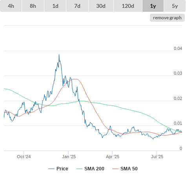This screenshot has width=186, height=179.
Task: Switch to the 7d range
Action: (x=77, y=6)
